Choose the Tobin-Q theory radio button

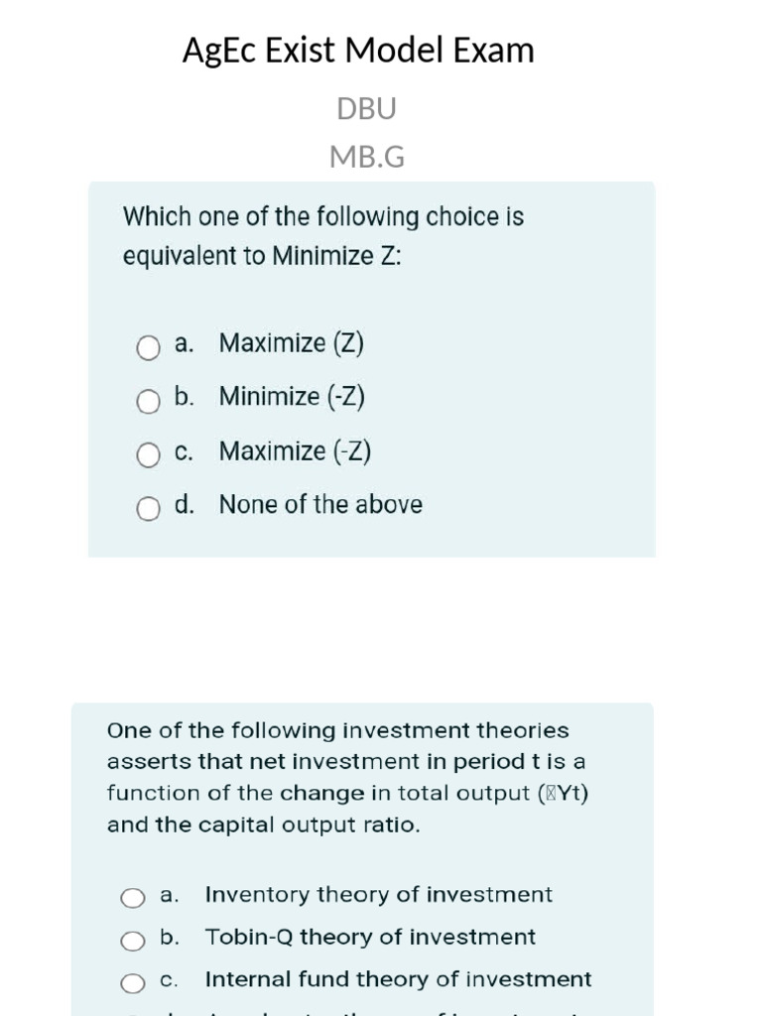[133, 941]
